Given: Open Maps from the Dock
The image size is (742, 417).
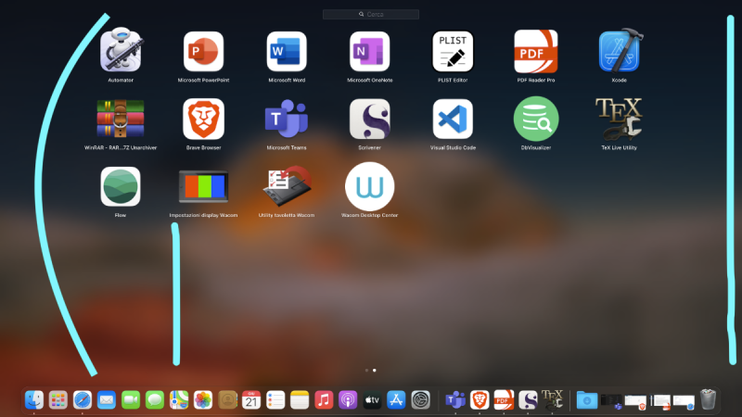Looking at the screenshot, I should point(179,400).
